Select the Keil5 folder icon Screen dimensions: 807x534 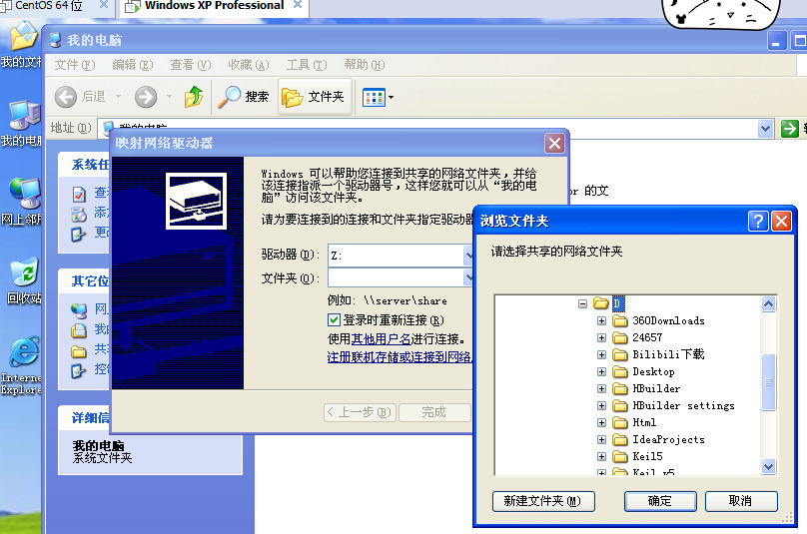(620, 457)
